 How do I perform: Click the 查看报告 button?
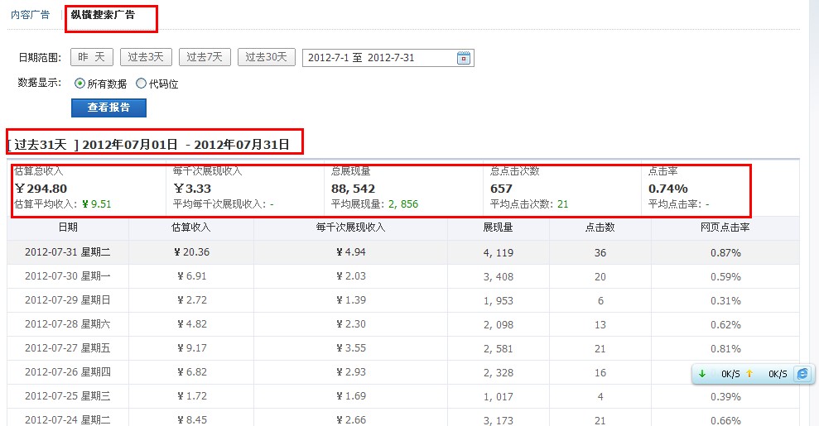[x=108, y=108]
